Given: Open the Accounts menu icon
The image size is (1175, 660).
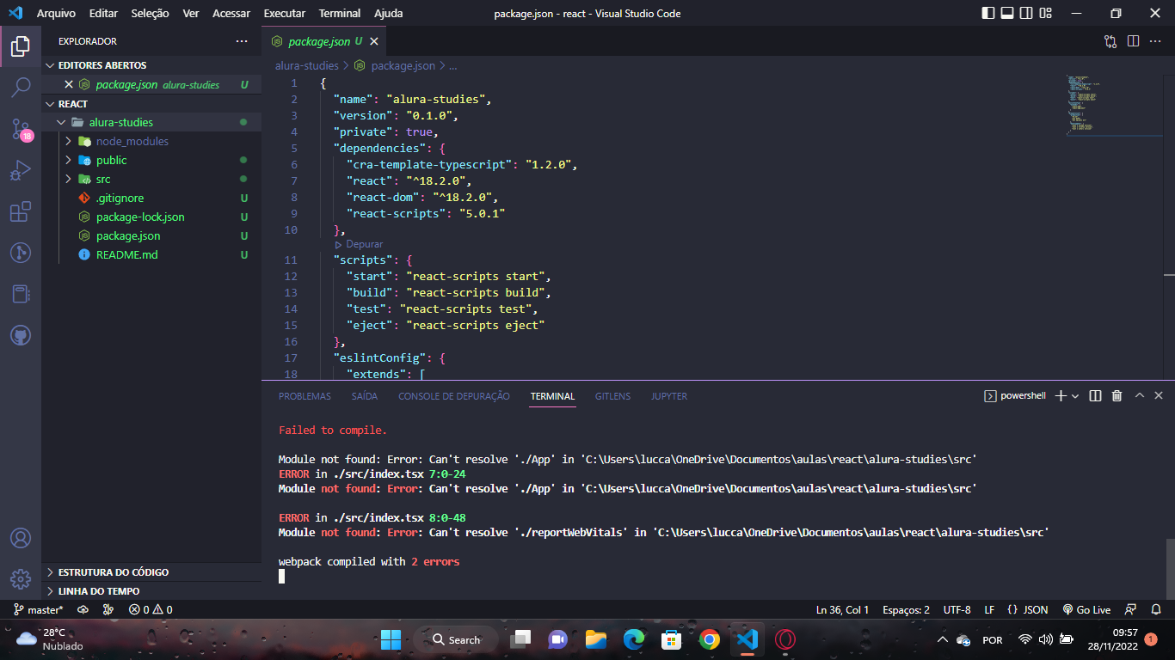Looking at the screenshot, I should pyautogui.click(x=21, y=538).
